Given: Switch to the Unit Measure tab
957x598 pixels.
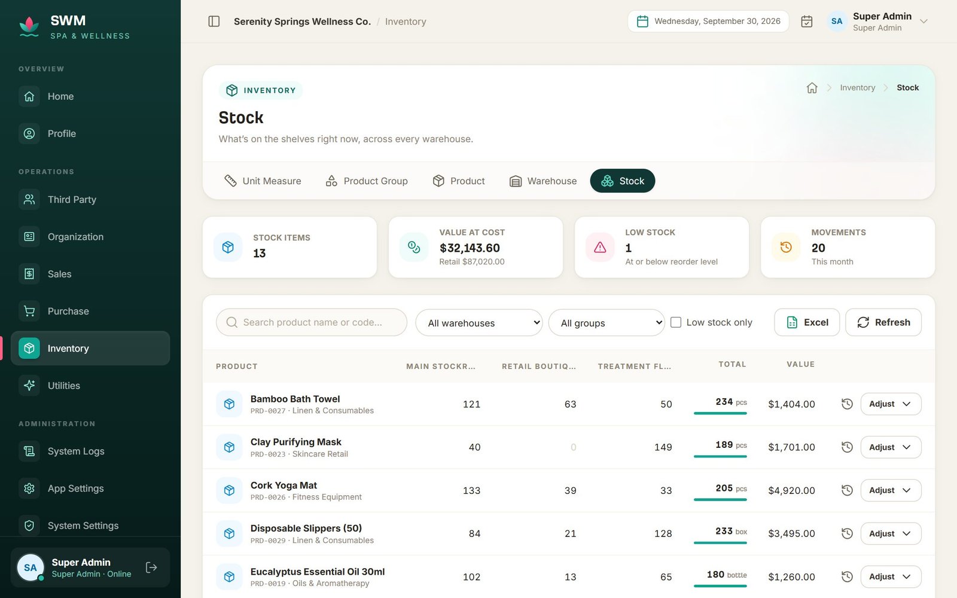Looking at the screenshot, I should [x=263, y=181].
